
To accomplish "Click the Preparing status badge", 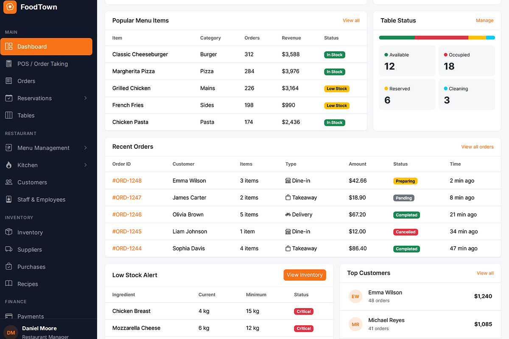I will (405, 181).
